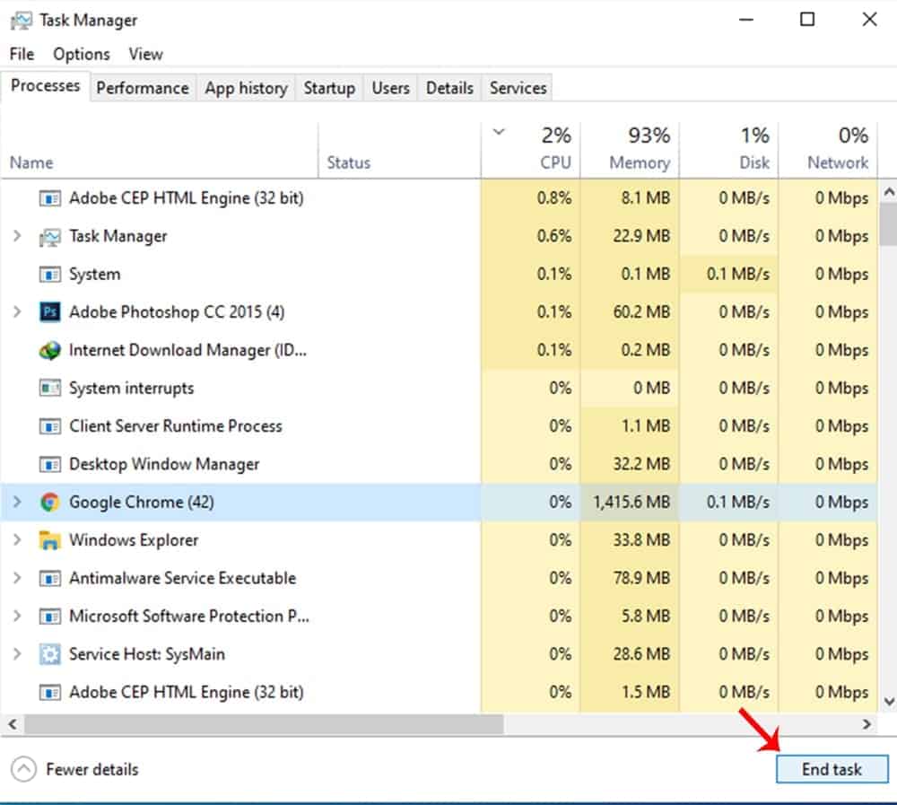Click the Antimalware Service Executable icon
Image resolution: width=897 pixels, height=805 pixels.
49,578
